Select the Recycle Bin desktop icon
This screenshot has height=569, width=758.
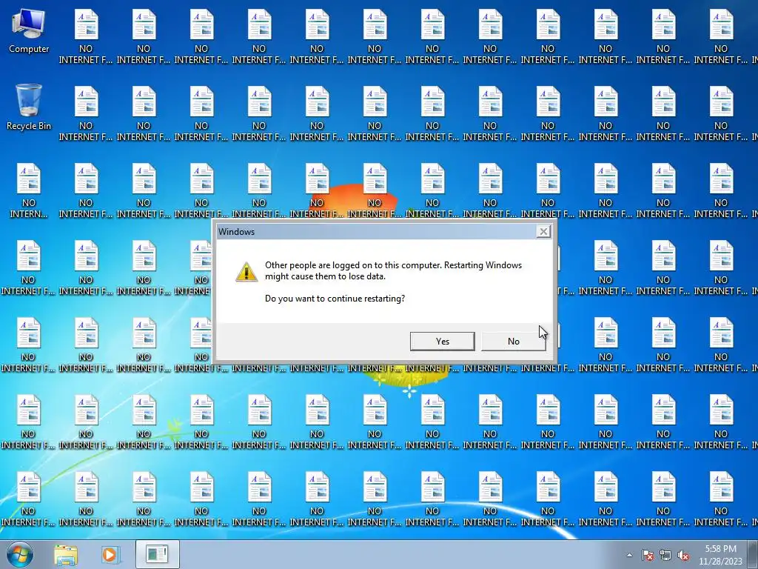tap(29, 107)
